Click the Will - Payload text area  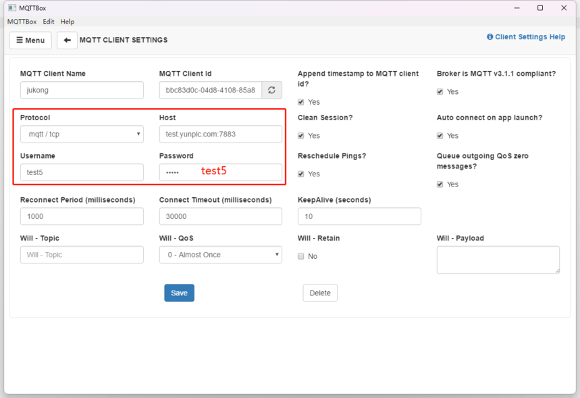[498, 260]
